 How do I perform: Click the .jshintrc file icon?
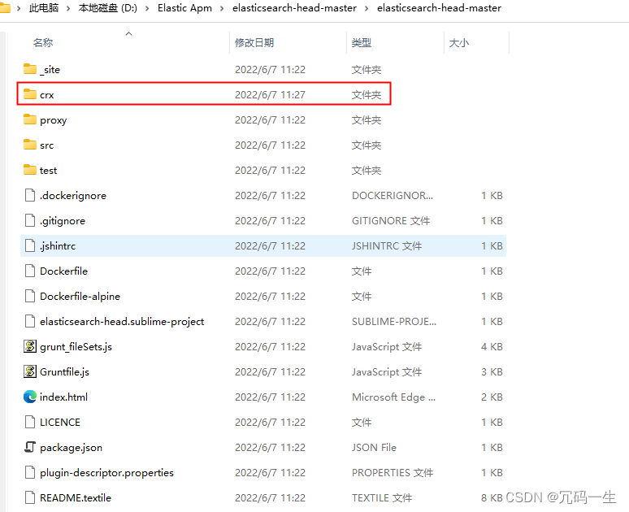pyautogui.click(x=30, y=245)
